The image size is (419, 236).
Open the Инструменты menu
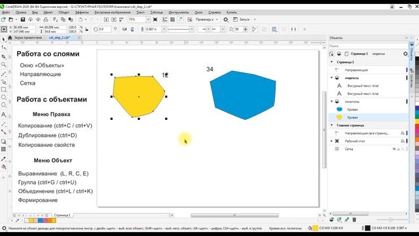[x=179, y=12]
